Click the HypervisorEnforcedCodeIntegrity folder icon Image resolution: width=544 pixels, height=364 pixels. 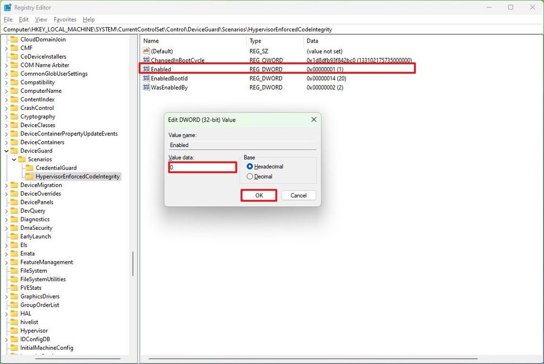point(31,176)
